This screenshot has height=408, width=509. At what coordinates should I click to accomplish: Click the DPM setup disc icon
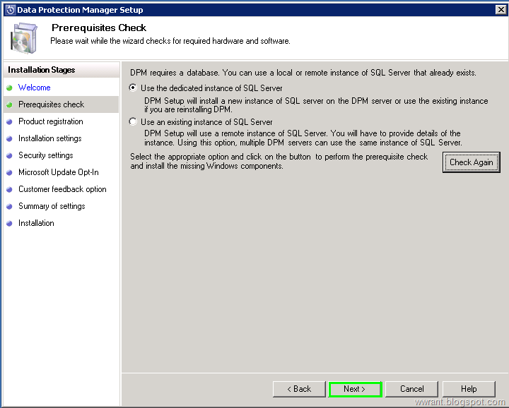click(23, 38)
